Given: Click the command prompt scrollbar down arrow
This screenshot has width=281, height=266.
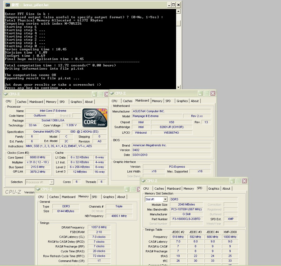Looking at the screenshot, I should pyautogui.click(x=179, y=87).
